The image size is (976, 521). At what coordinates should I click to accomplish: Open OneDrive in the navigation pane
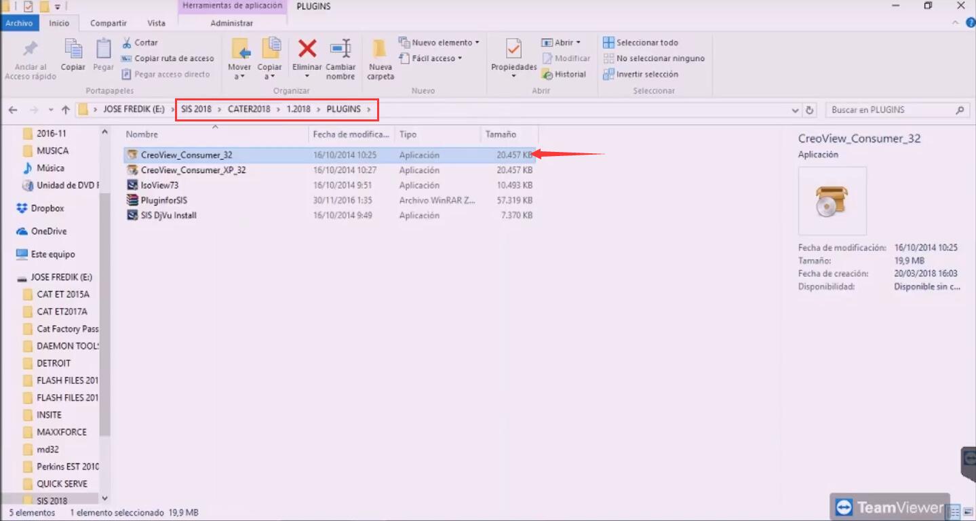click(x=41, y=231)
